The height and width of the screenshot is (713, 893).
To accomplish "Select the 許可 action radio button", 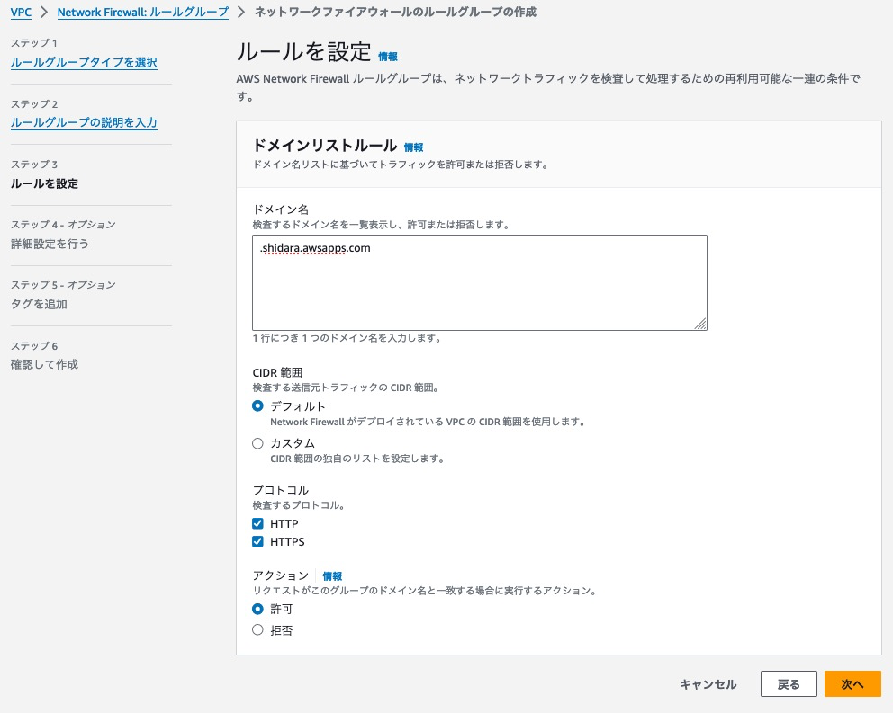I will coord(257,609).
